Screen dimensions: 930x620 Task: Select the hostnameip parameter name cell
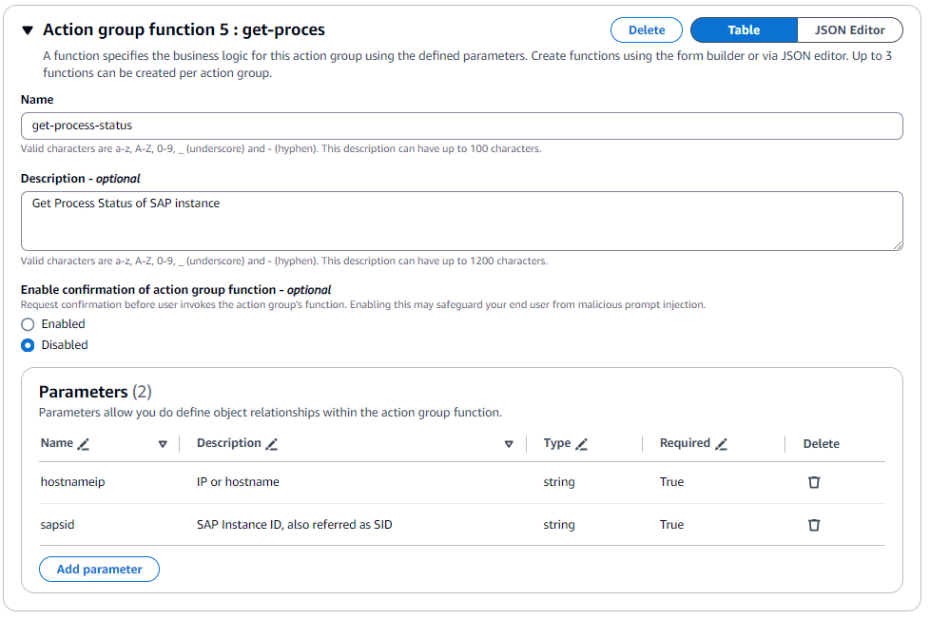click(72, 482)
